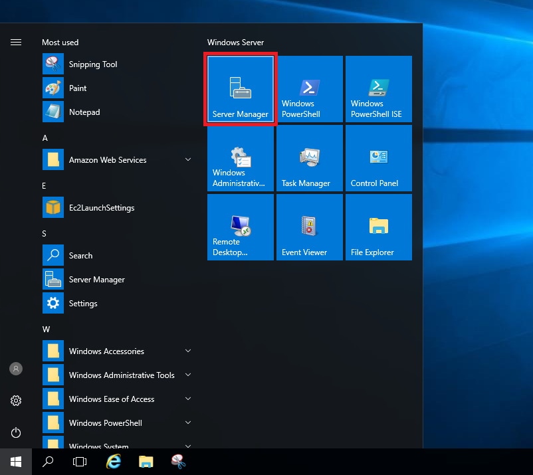Screen dimensions: 533x475
Task: Open the Settings gear in left rail
Action: click(x=16, y=401)
